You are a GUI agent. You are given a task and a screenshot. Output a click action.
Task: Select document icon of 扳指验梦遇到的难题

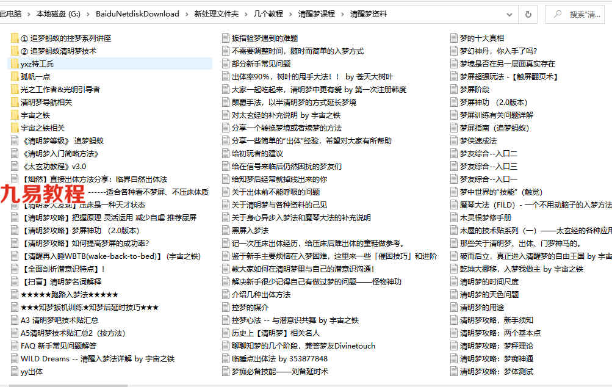226,38
